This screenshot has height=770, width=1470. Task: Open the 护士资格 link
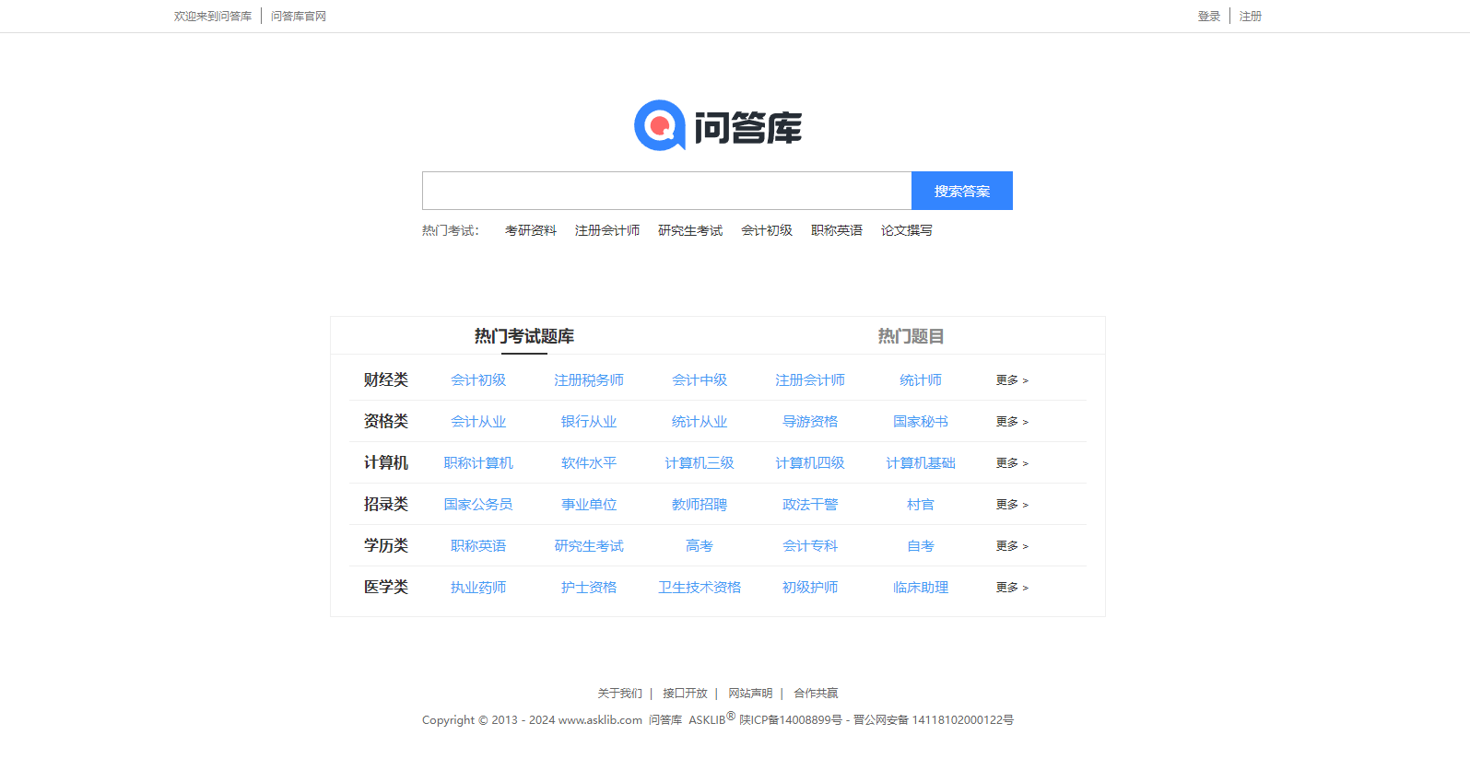[589, 588]
